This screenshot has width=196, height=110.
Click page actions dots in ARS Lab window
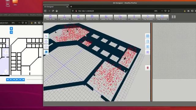tap(19, 23)
